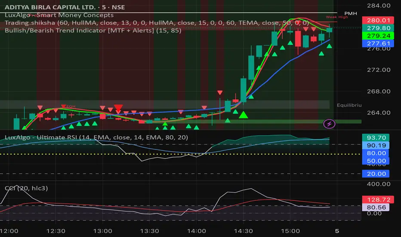Screen dimensions: 401x237
Task: Click the 284.00 price axis label
Action: pos(379,6)
